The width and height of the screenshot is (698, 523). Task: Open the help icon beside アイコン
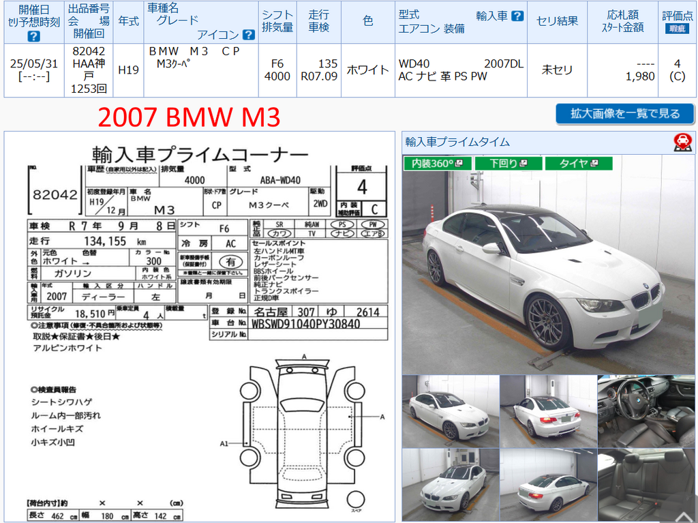(x=248, y=34)
